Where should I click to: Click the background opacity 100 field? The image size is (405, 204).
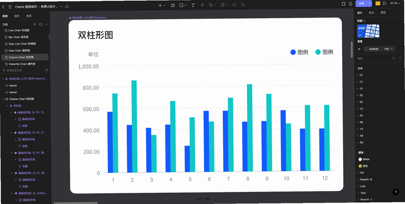[386, 48]
